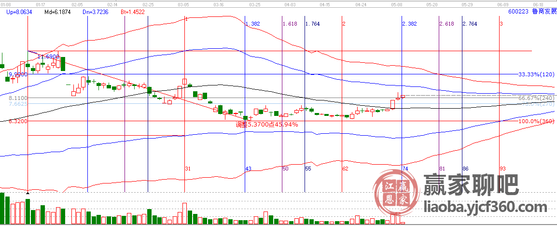The width and height of the screenshot is (557, 226).
Task: Select the 2.382 Fibonacci time ratio label
Action: pos(410,24)
